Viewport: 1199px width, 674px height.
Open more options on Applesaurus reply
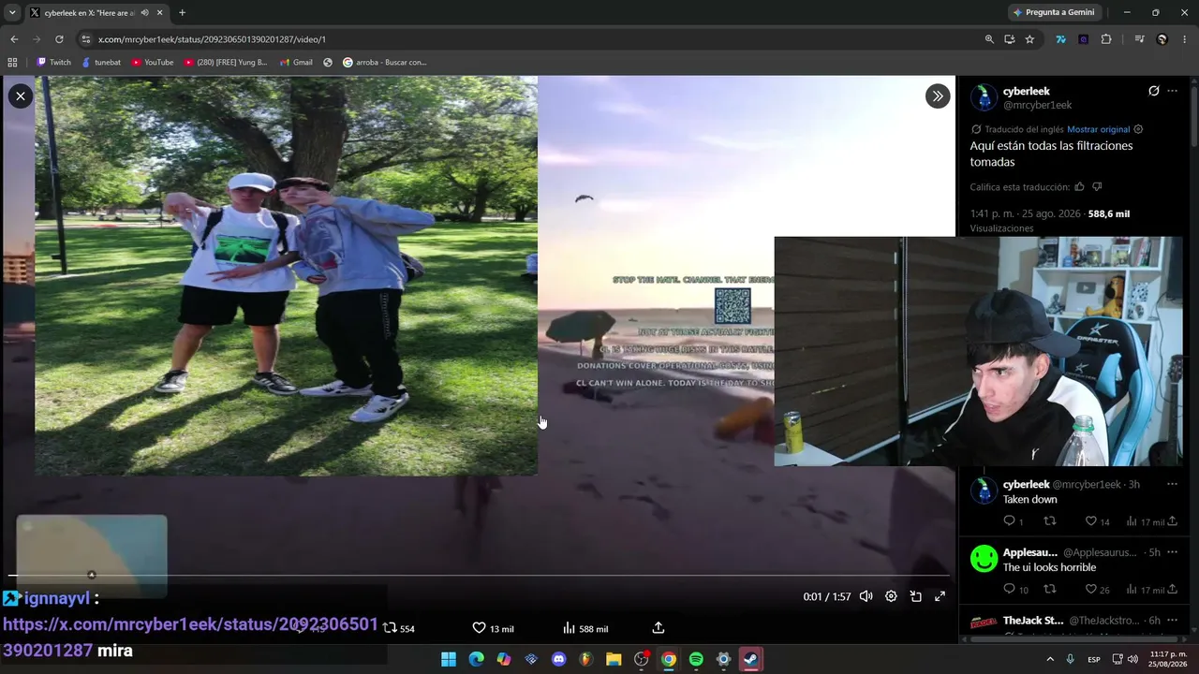pos(1172,552)
